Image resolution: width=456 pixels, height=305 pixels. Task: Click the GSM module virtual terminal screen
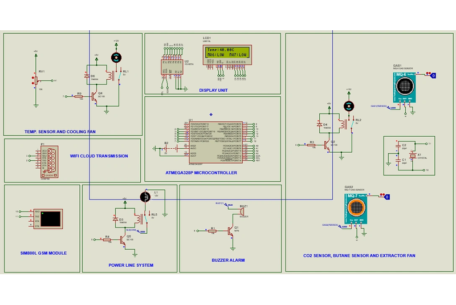(x=51, y=219)
